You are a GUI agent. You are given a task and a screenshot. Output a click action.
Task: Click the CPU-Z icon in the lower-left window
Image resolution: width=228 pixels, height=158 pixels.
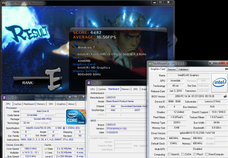pyautogui.click(x=4, y=98)
